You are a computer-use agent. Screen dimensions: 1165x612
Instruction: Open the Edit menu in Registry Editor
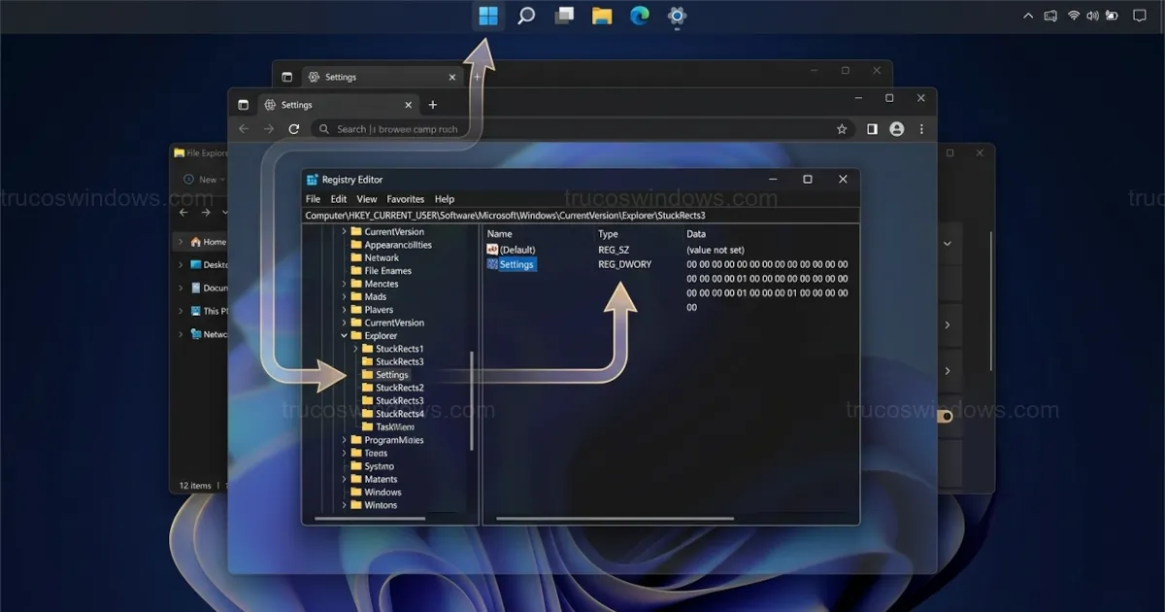pyautogui.click(x=338, y=199)
